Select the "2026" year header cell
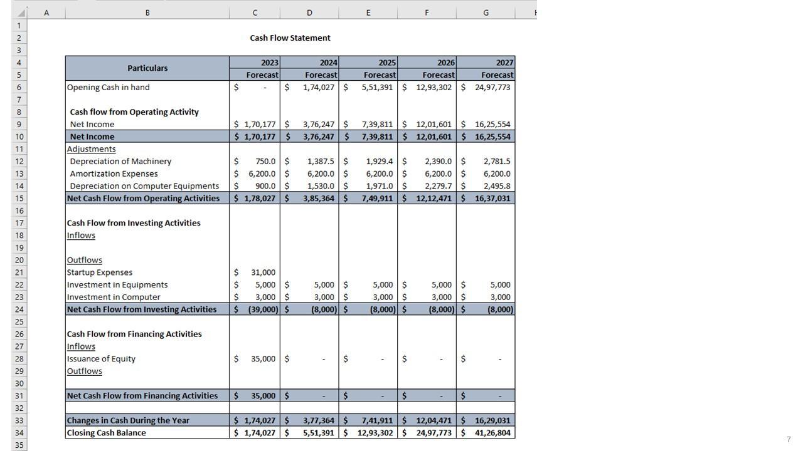This screenshot has width=803, height=451. pos(427,62)
